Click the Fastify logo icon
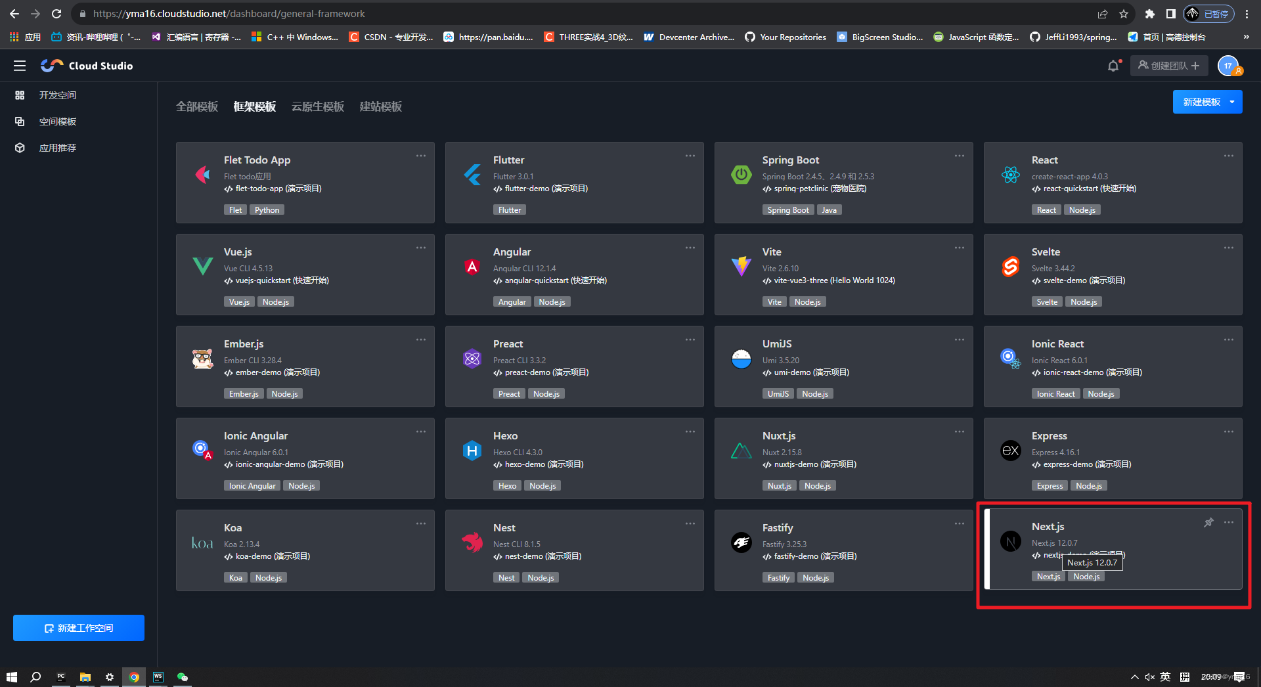 click(741, 543)
